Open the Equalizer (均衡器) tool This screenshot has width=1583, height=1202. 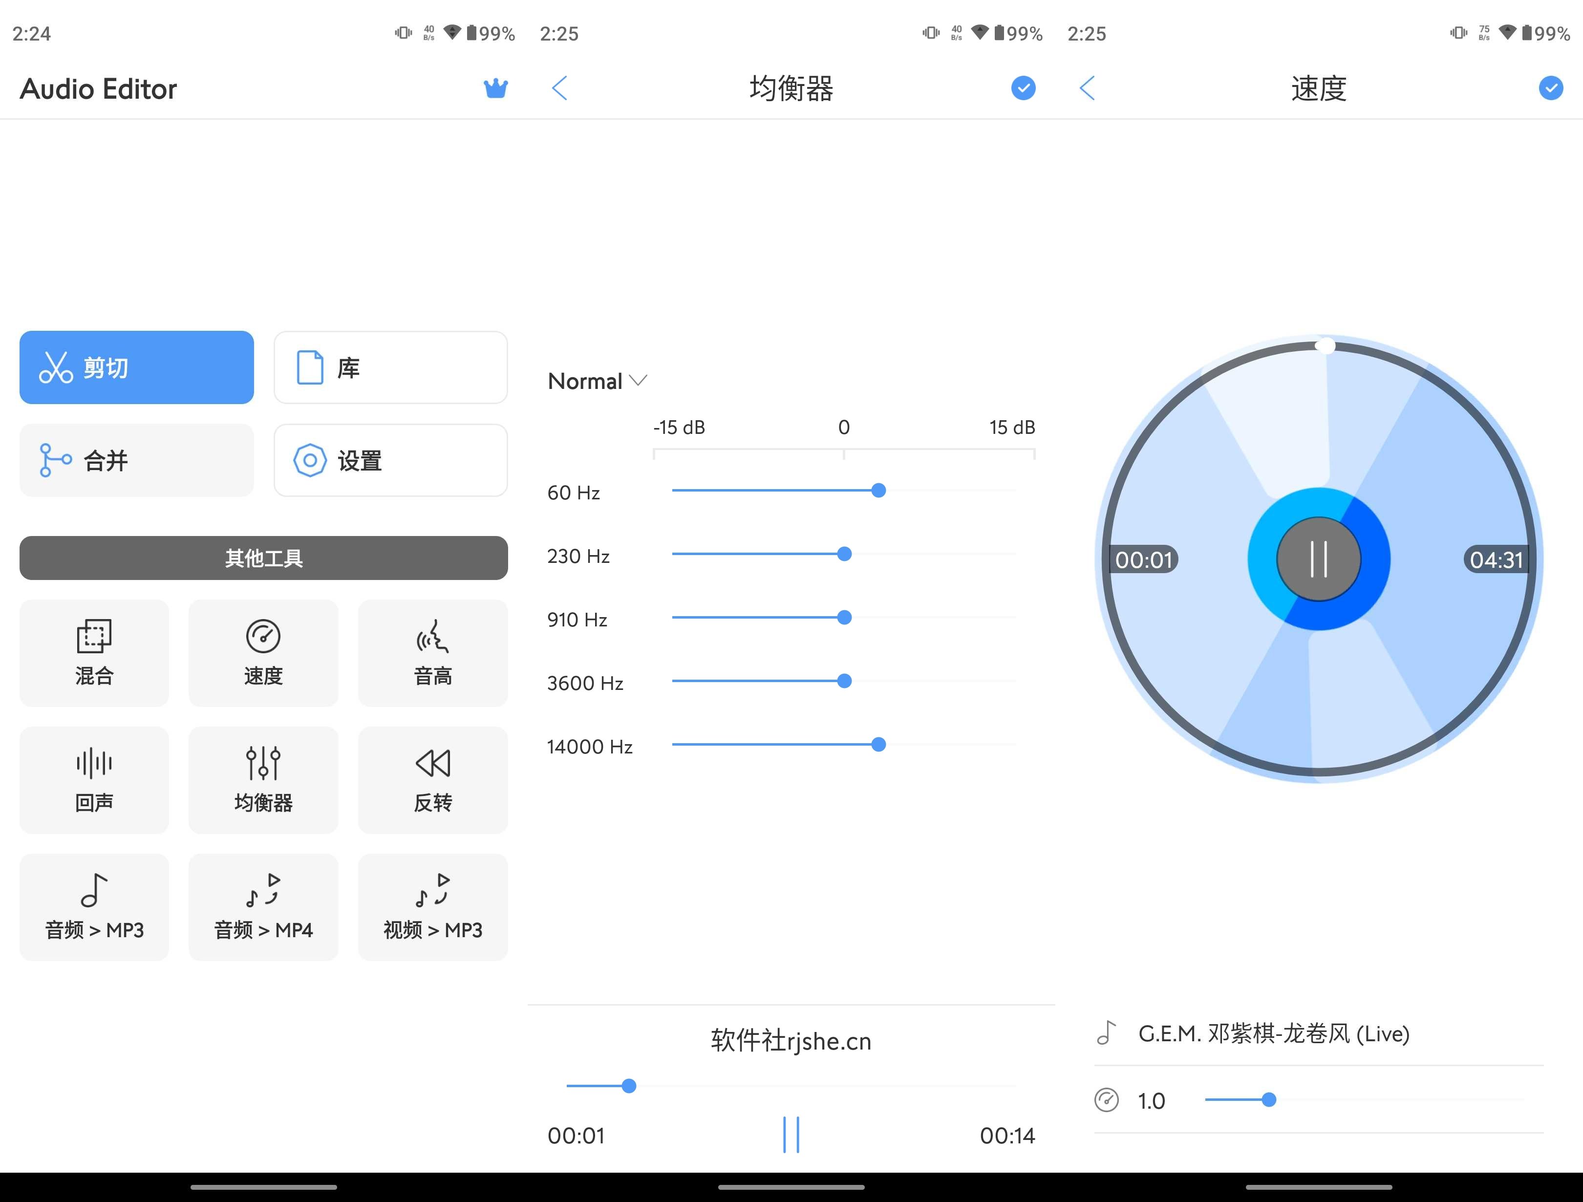(263, 780)
